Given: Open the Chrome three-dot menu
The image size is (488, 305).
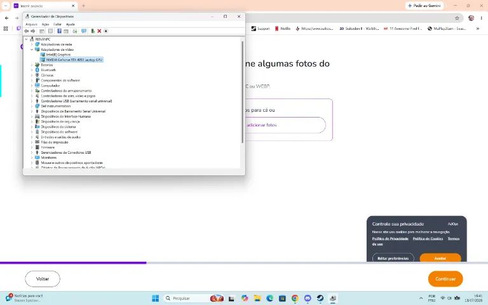Looking at the screenshot, I should point(481,18).
